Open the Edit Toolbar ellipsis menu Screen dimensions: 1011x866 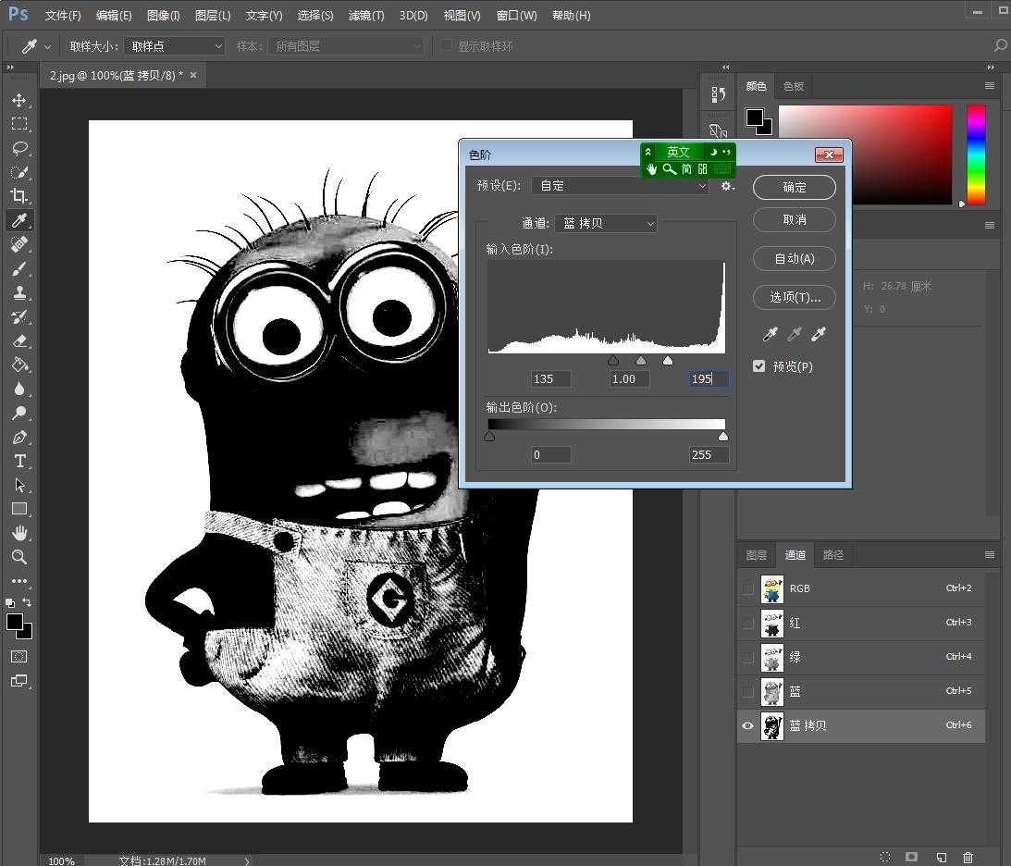(x=19, y=581)
